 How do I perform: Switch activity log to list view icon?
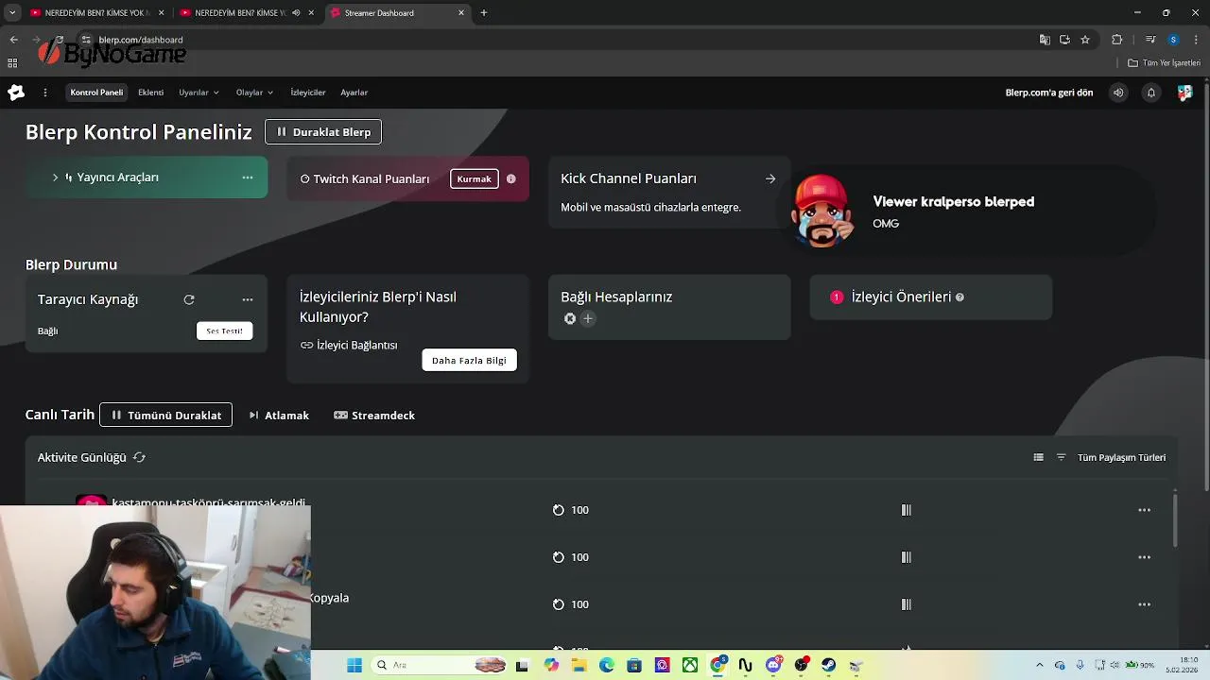pyautogui.click(x=1038, y=457)
